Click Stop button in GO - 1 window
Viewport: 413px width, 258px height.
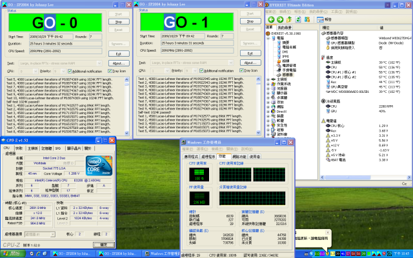point(250,21)
